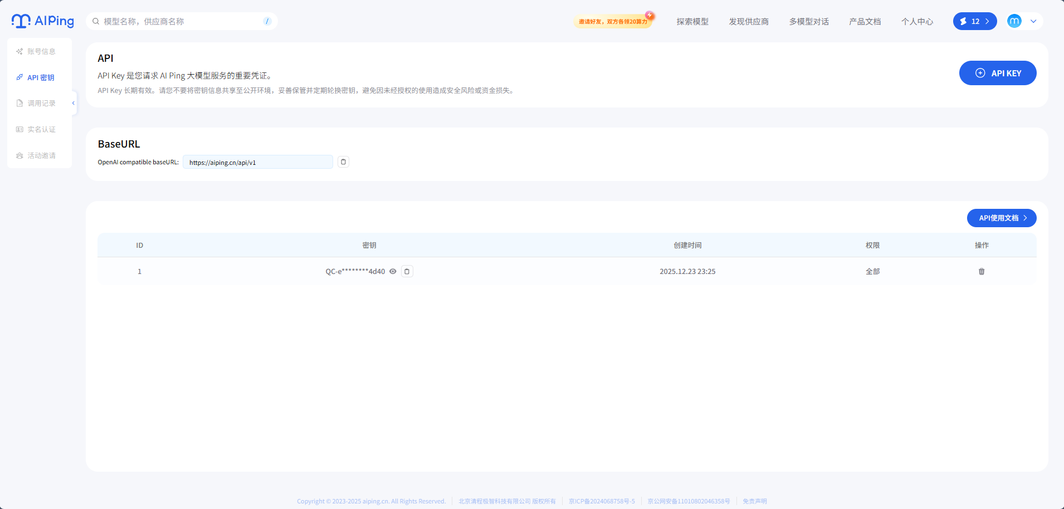Screen dimensions: 1064x509
Task: Click the credits balance button showing 12
Action: point(975,21)
